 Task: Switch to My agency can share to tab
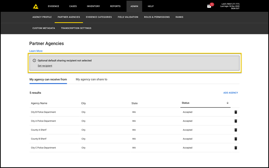(92, 79)
